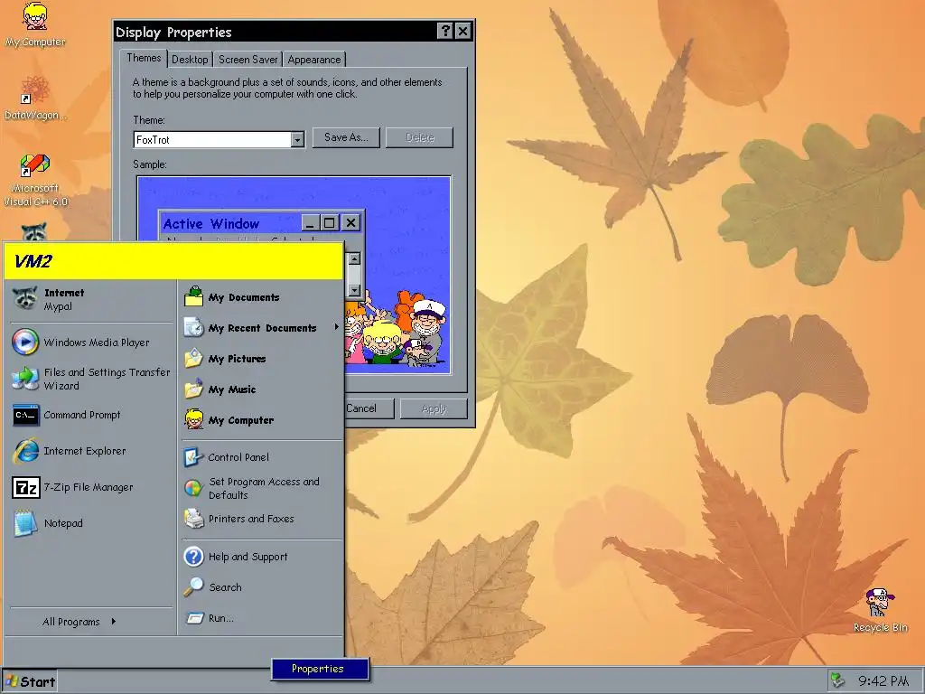Viewport: 925px width, 694px height.
Task: Switch to the Screen Saver tab
Action: 248,59
